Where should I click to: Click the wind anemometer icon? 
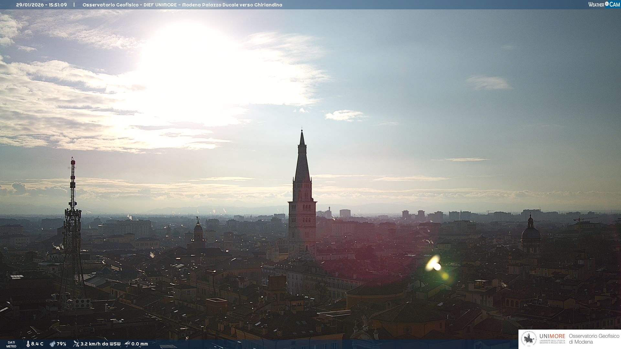[76, 344]
